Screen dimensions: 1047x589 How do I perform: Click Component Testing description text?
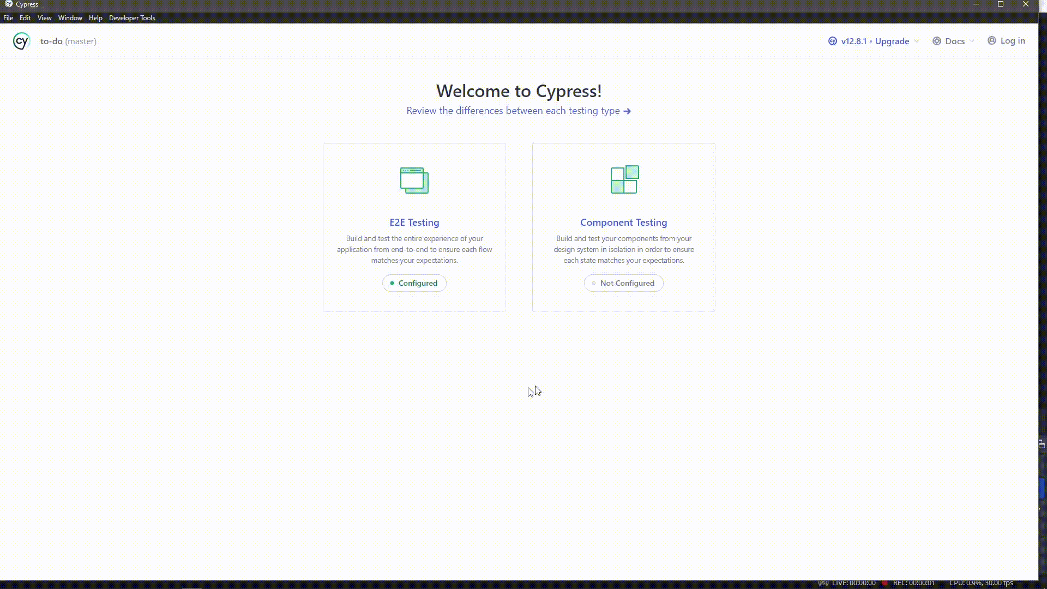coord(624,249)
